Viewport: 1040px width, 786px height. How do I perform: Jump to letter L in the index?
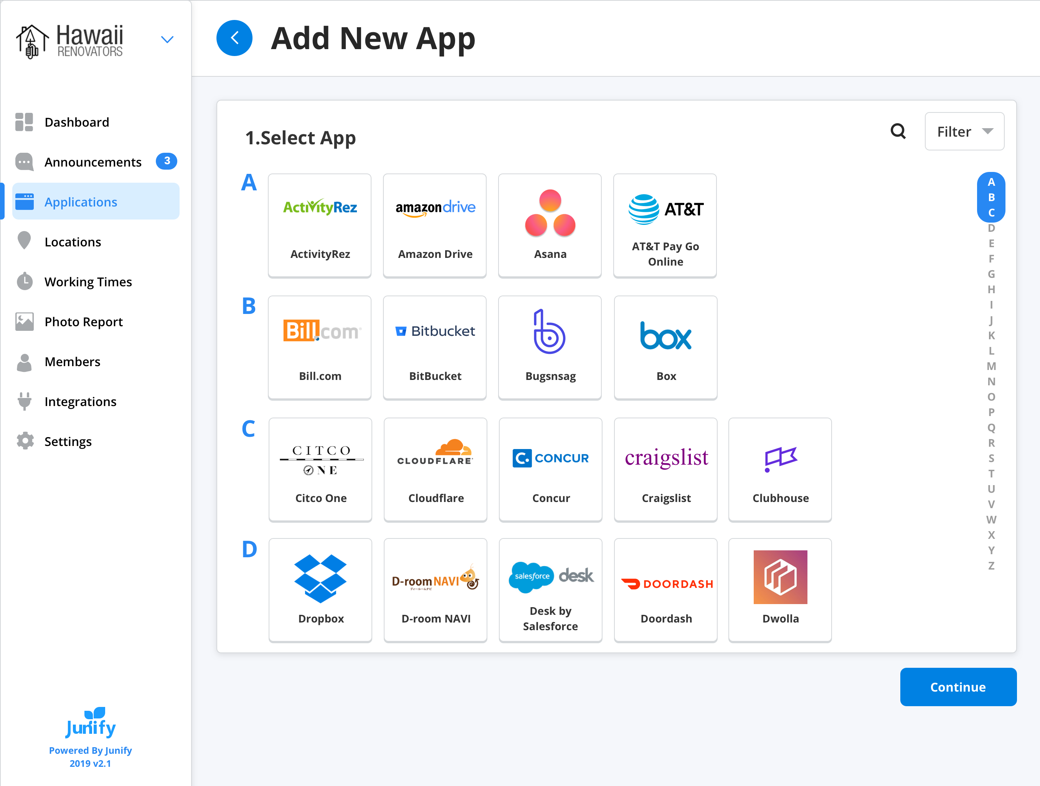coord(991,351)
